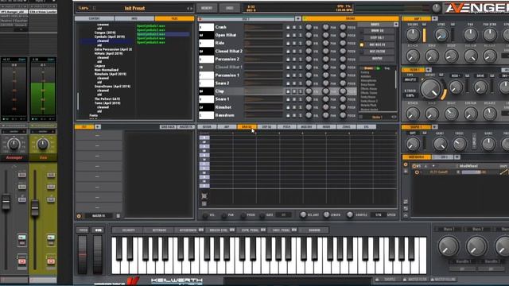Click the MEMORY button
The height and width of the screenshot is (286, 509).
pyautogui.click(x=207, y=8)
